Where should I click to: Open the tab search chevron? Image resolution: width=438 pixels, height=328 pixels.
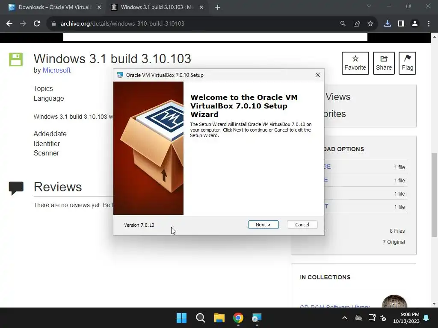click(369, 6)
